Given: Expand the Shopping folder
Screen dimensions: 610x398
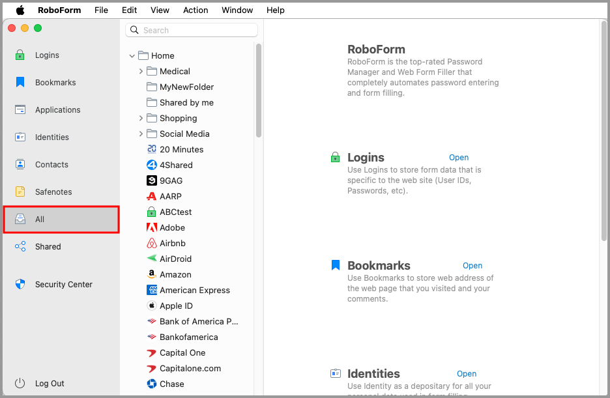Looking at the screenshot, I should (x=141, y=118).
